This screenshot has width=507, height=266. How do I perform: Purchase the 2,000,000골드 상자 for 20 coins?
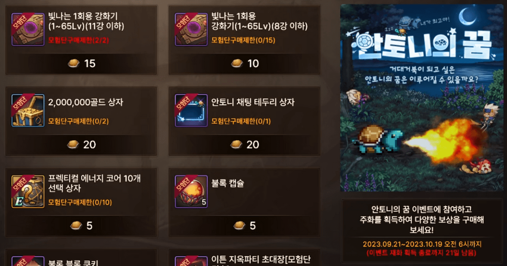tap(81, 145)
